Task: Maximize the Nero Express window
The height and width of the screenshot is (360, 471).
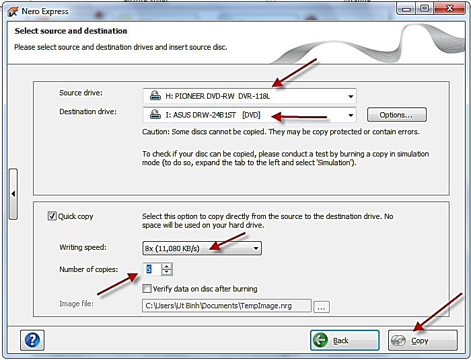Action: [425, 9]
